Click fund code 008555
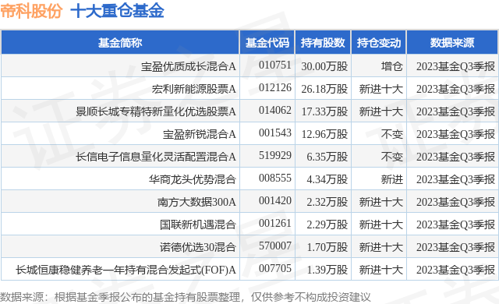Screen dimensions: 499x304 (x=275, y=178)
